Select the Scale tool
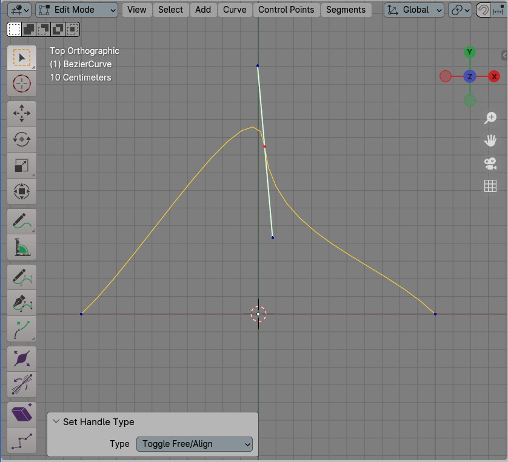The image size is (508, 462). [22, 166]
